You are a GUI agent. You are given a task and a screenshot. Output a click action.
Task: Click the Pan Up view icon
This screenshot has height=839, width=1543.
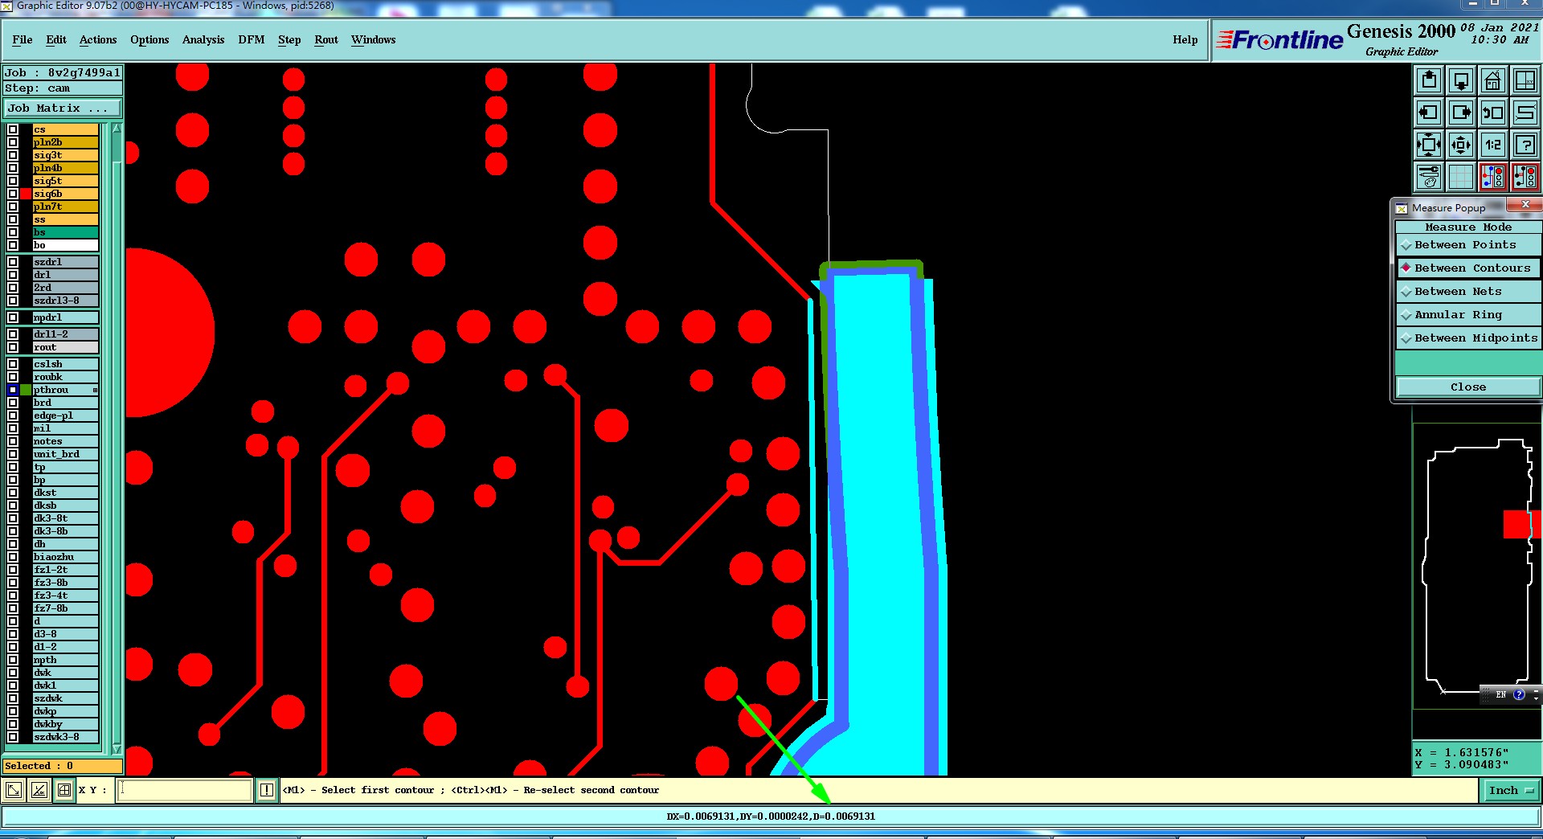click(x=1429, y=80)
